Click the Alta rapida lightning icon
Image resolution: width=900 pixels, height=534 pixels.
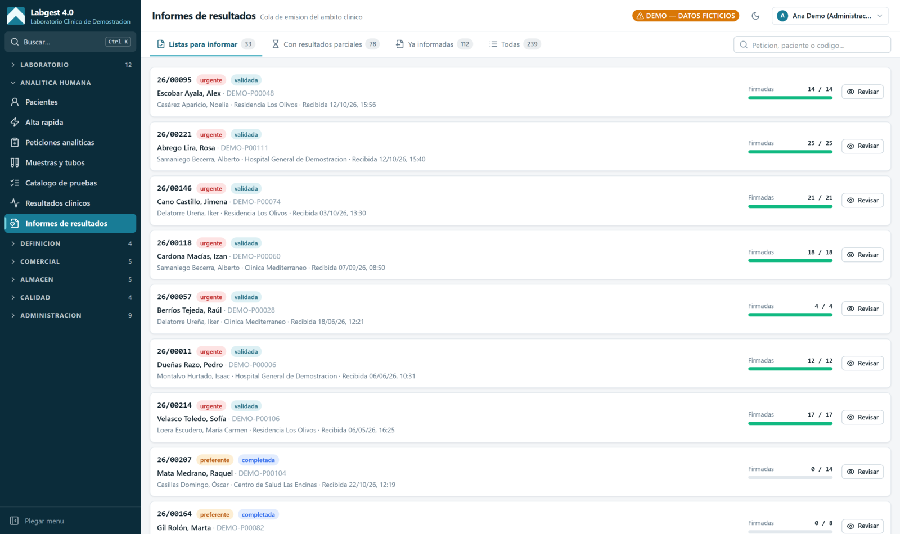pos(15,123)
